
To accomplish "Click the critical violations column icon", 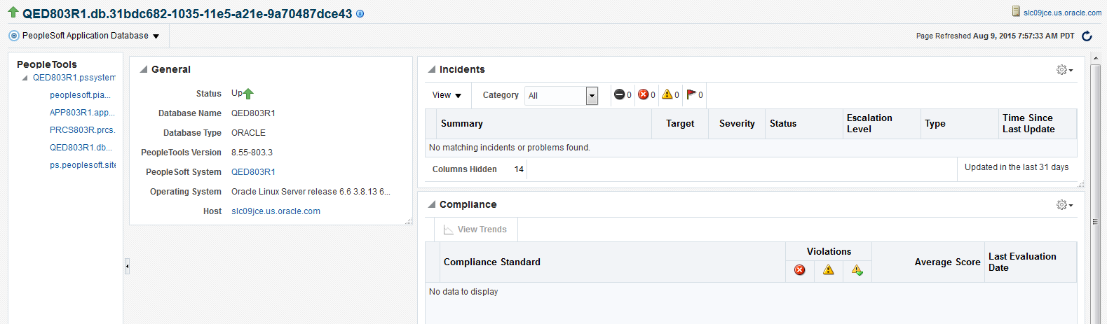I will (799, 270).
